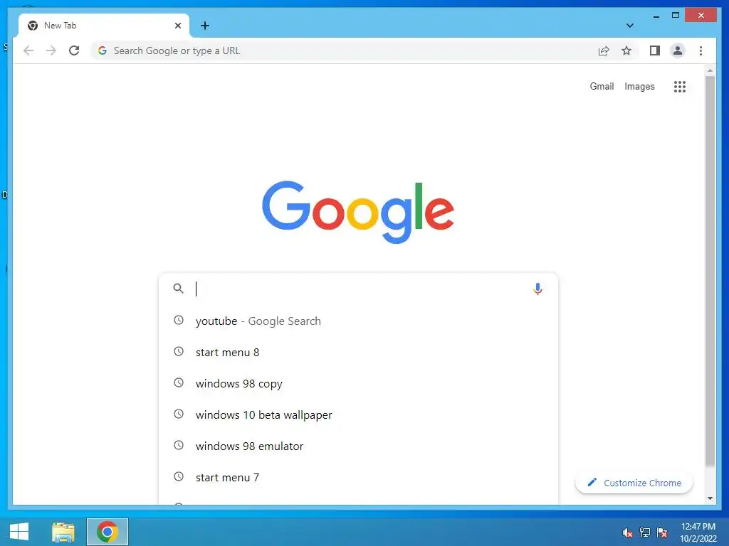Viewport: 729px width, 546px height.
Task: Open a new tab with plus button
Action: coord(204,26)
